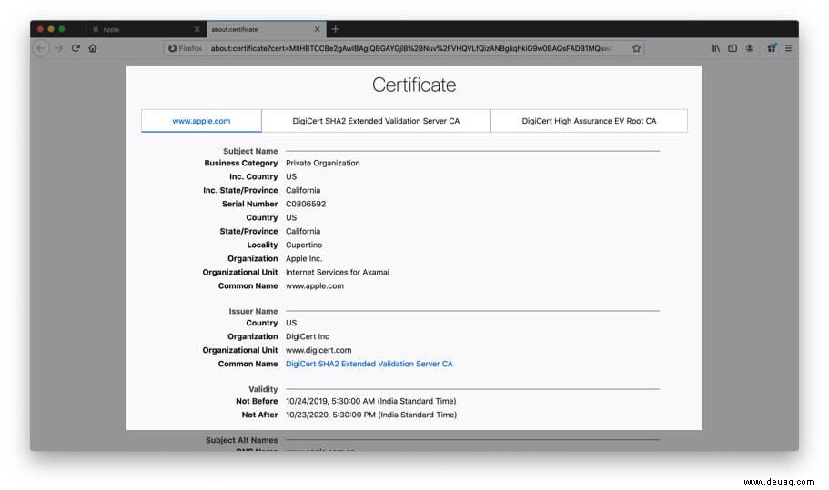
Task: Follow the DigiCert SHA2 Extended Validation Server CA link
Action: click(369, 364)
